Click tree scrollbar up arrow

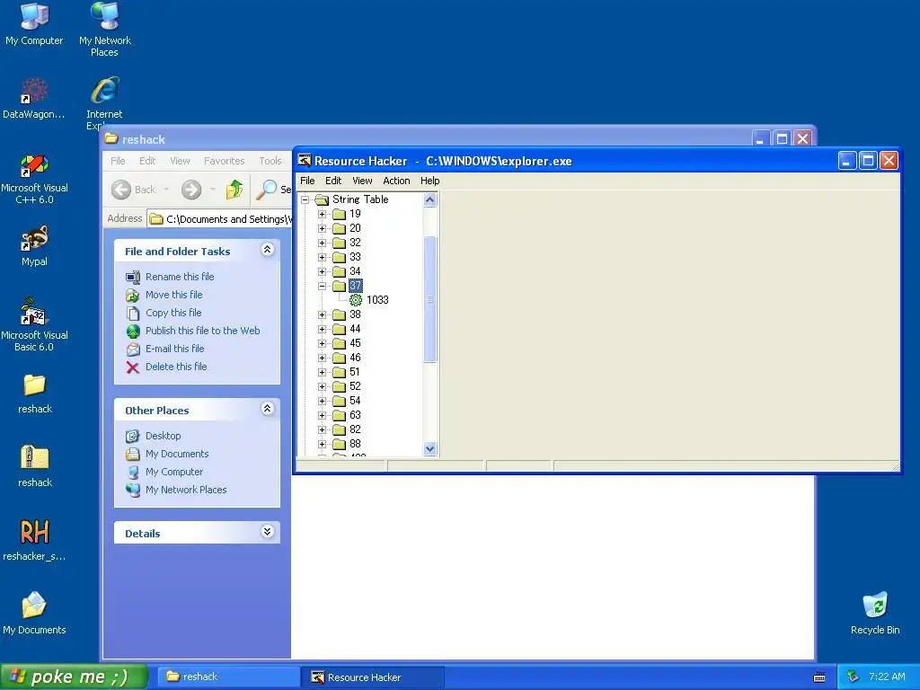(x=429, y=200)
